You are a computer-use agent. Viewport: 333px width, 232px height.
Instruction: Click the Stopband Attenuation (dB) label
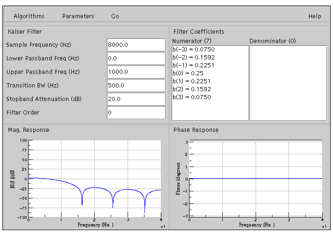[x=44, y=99]
